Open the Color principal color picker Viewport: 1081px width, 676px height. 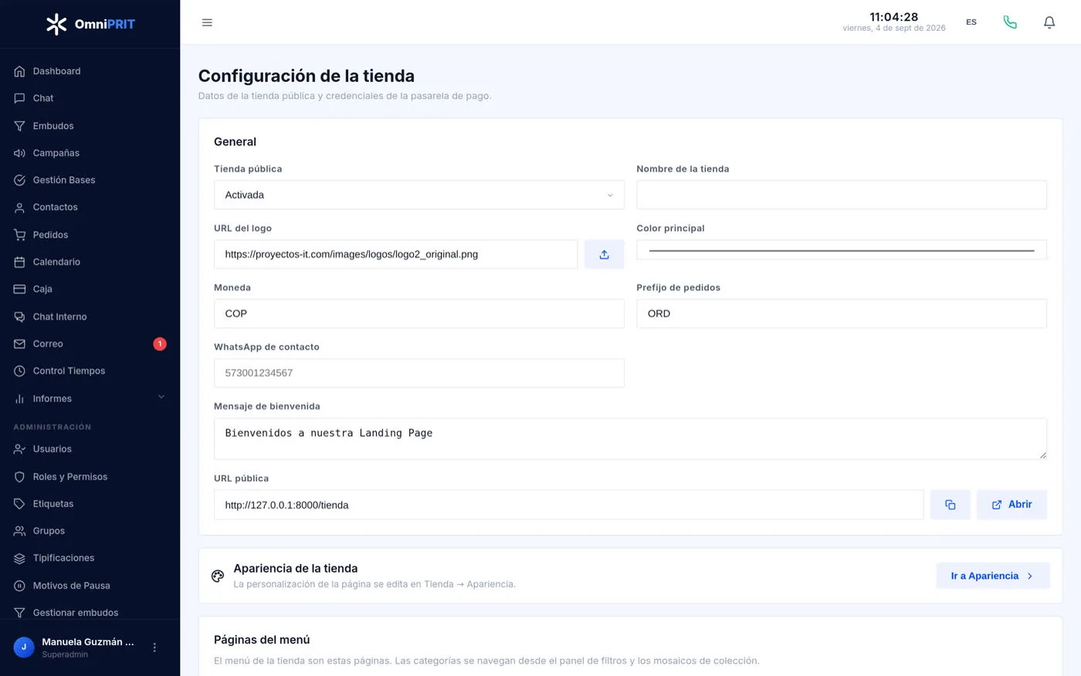coord(842,250)
